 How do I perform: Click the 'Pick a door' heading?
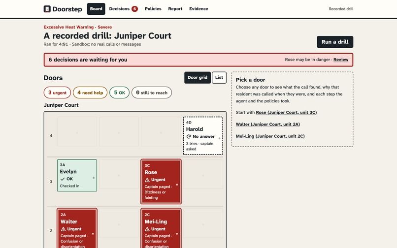(x=250, y=80)
